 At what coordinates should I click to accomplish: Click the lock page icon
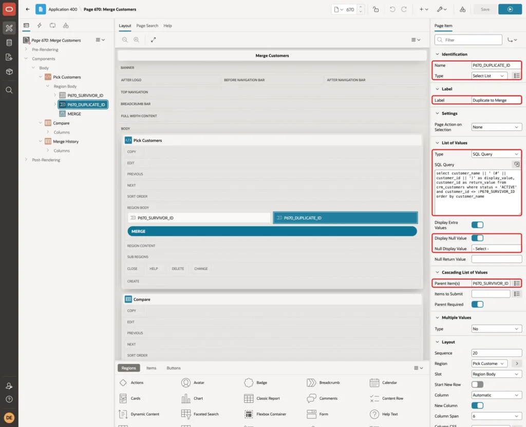pos(375,9)
